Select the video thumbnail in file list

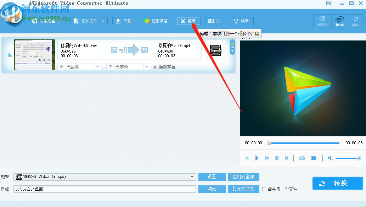click(x=35, y=55)
